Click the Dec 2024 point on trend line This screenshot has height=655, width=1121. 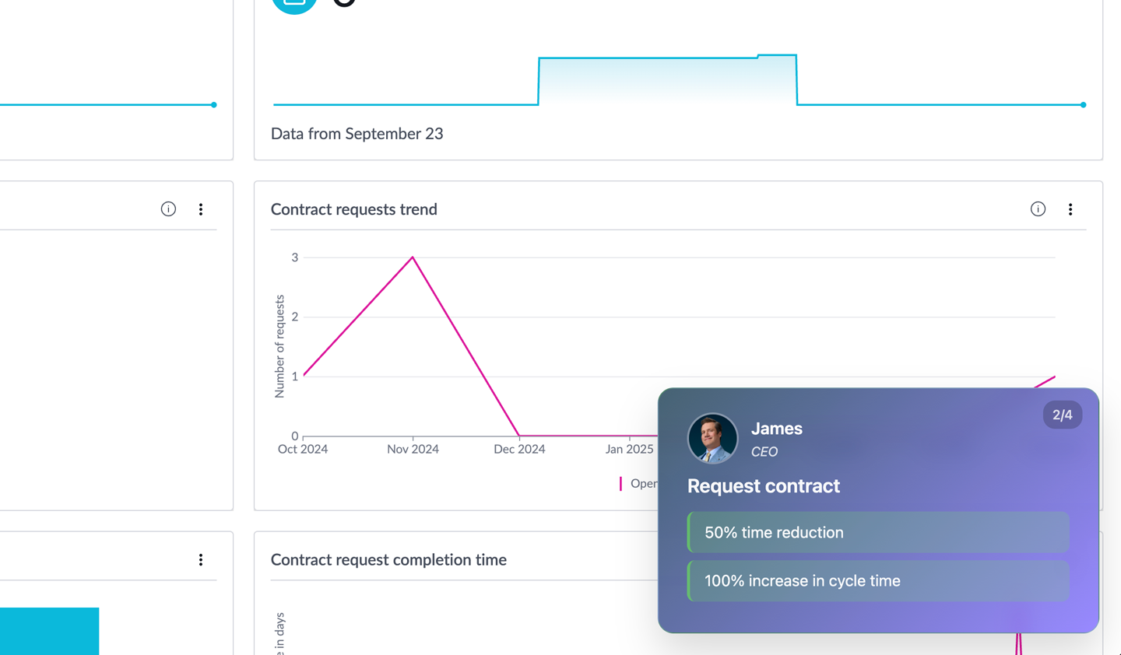(519, 436)
